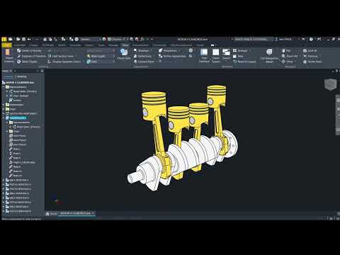This screenshot has height=255, width=340.
Task: Open the Arrange windows dropdown
Action: pos(242,50)
